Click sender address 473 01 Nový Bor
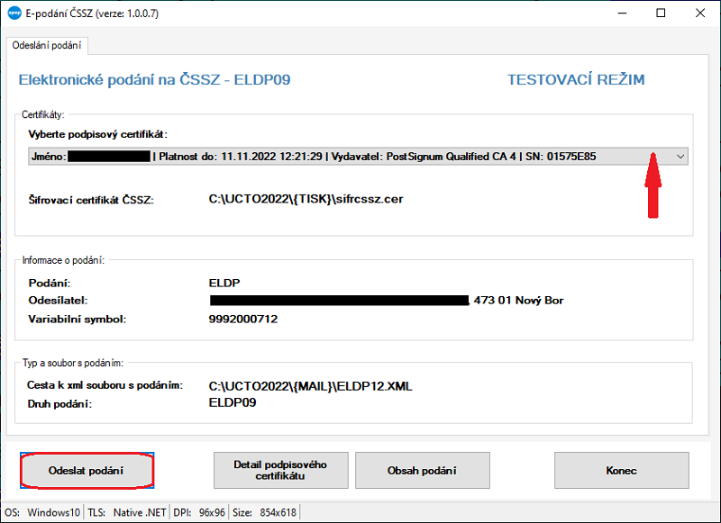This screenshot has height=523, width=721. coord(519,301)
